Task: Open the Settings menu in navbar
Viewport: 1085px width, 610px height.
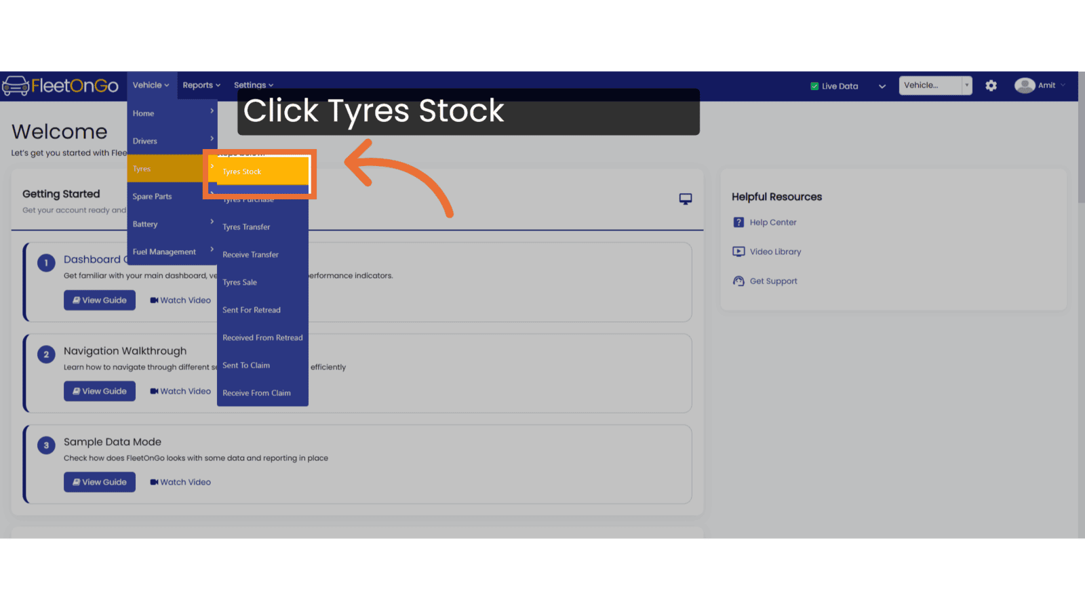Action: (254, 85)
